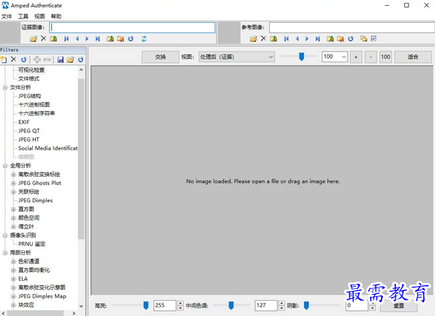Open an evidence image with the folder icon
Screen dimensions: 435x316
tap(33, 39)
